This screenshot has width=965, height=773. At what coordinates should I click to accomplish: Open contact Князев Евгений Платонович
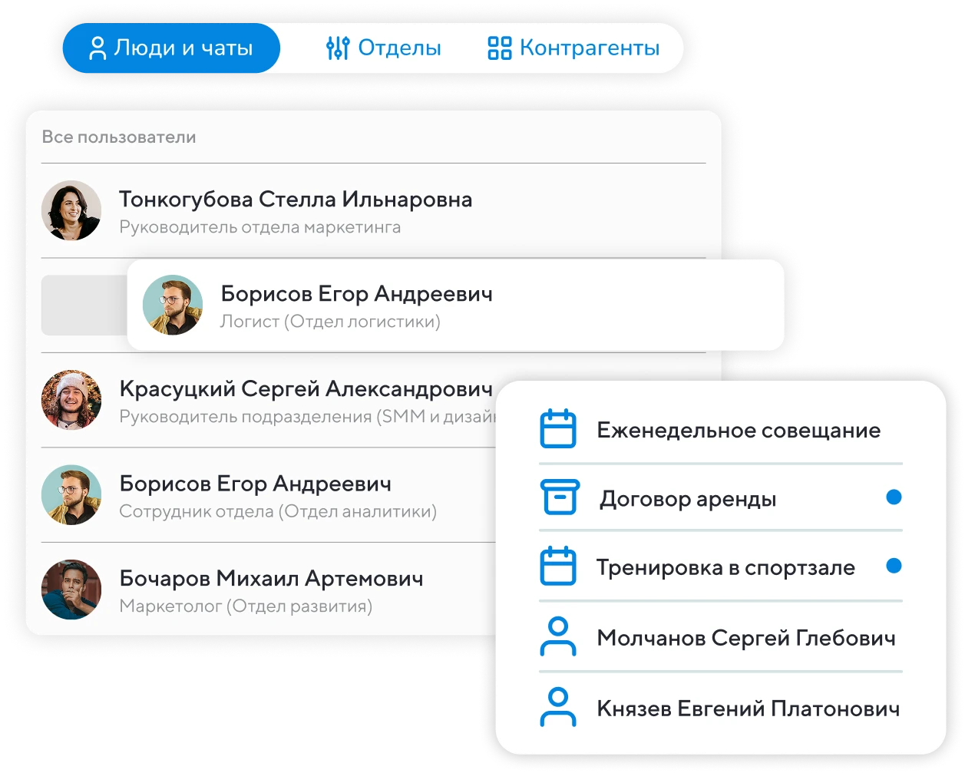pos(747,708)
